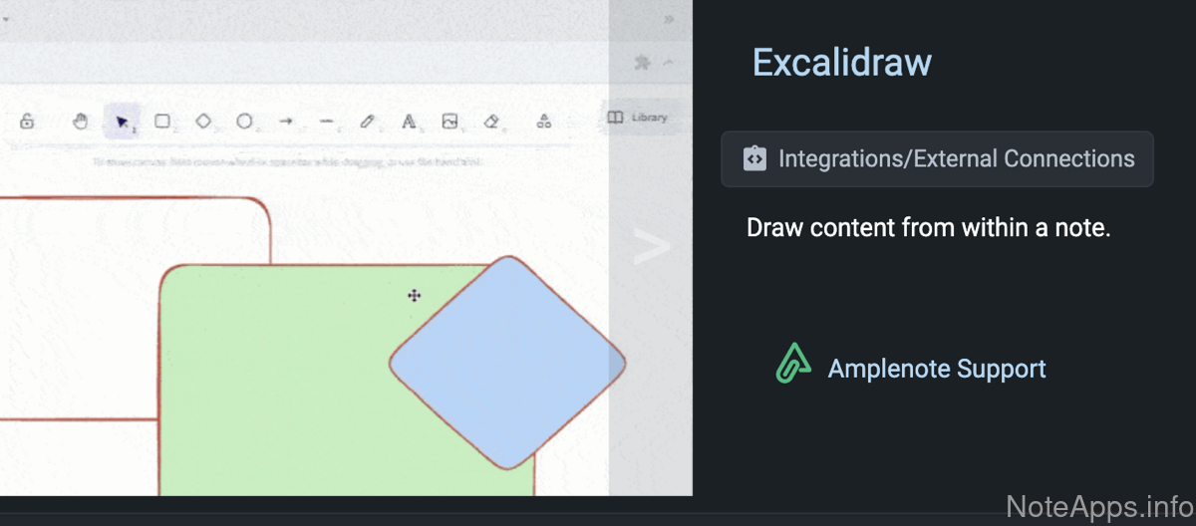The width and height of the screenshot is (1196, 526).
Task: Select the Diamond shape tool
Action: [x=203, y=122]
